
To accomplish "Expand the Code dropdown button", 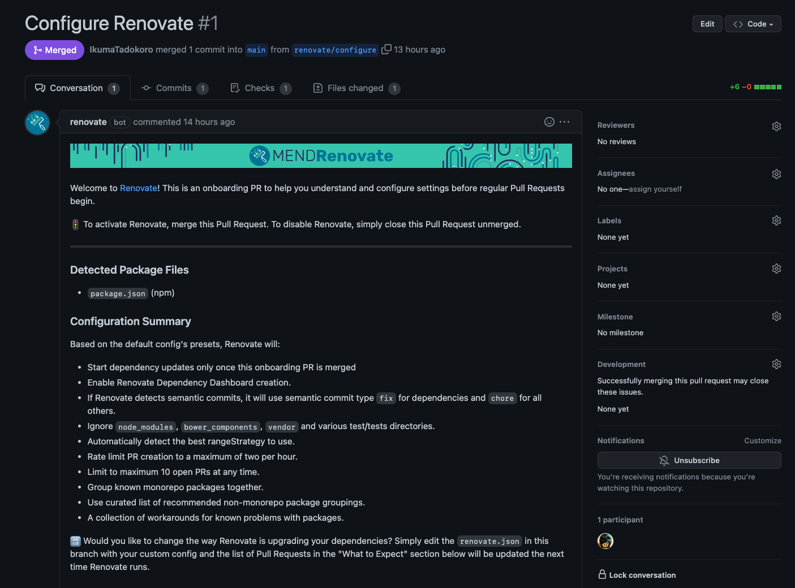I will click(753, 24).
